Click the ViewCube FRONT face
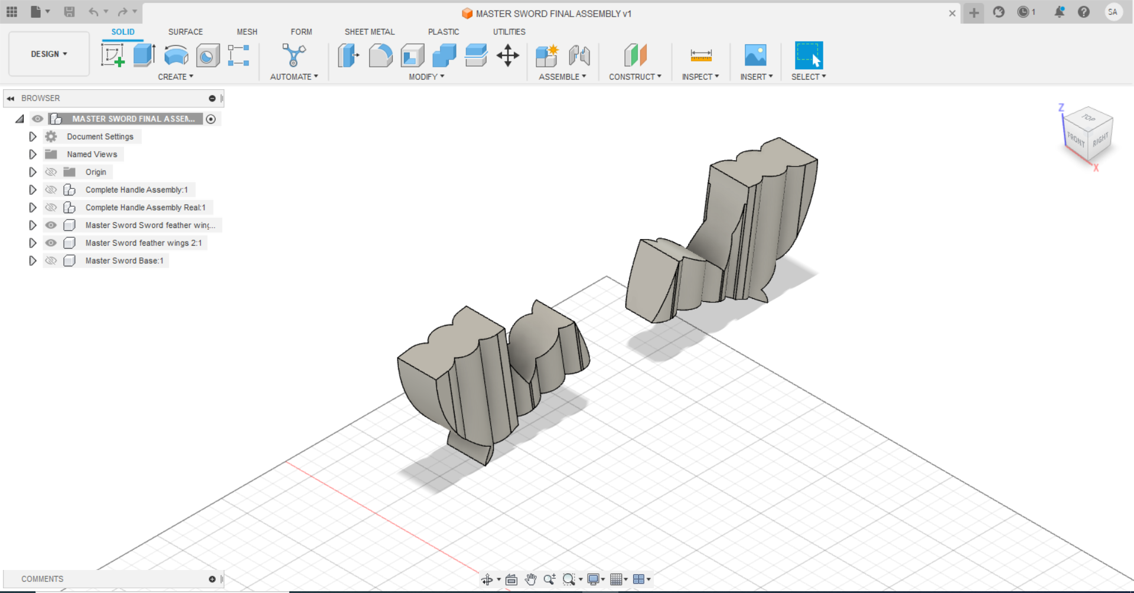Image resolution: width=1134 pixels, height=593 pixels. pyautogui.click(x=1076, y=139)
